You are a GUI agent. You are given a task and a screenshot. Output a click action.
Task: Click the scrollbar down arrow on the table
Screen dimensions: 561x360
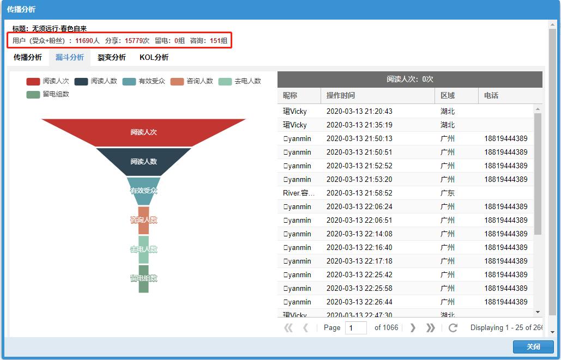point(539,312)
